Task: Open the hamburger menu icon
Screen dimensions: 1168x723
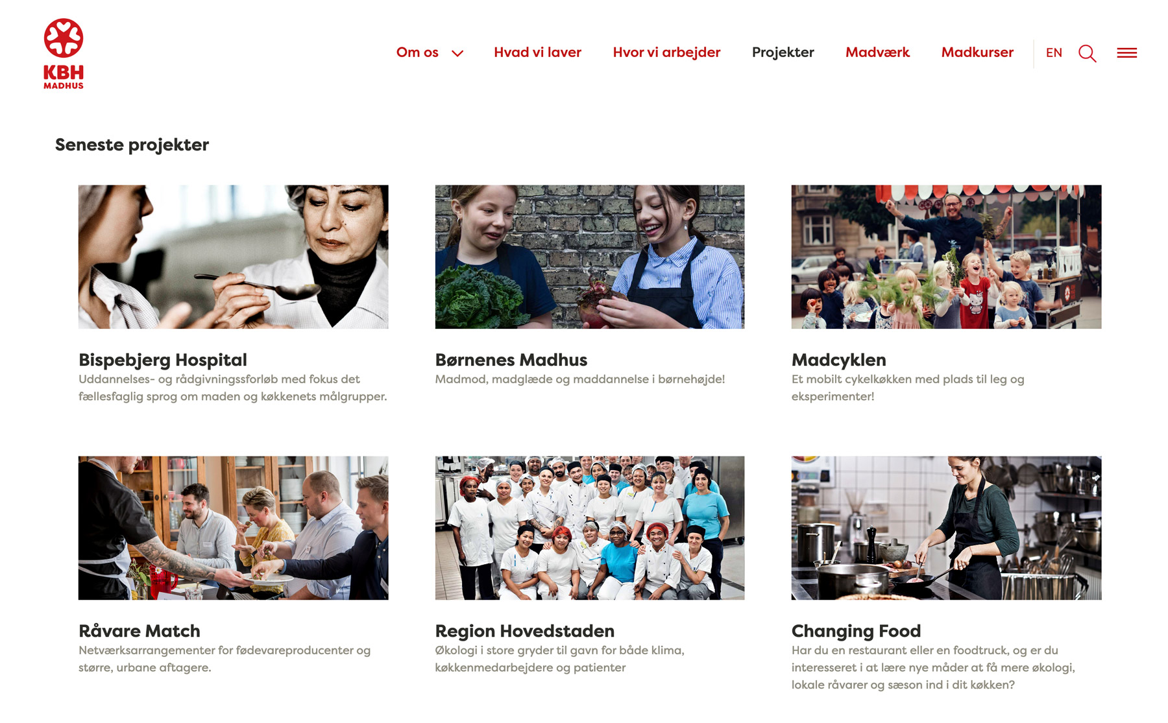Action: [1126, 53]
